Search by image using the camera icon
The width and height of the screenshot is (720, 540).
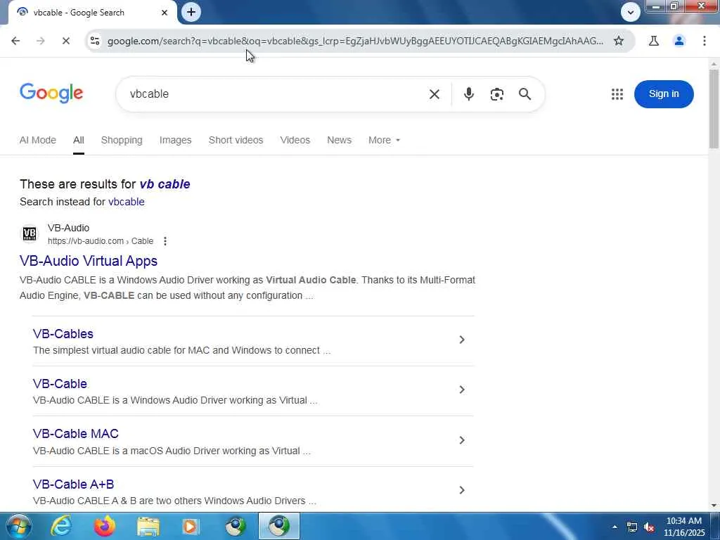[x=497, y=94]
